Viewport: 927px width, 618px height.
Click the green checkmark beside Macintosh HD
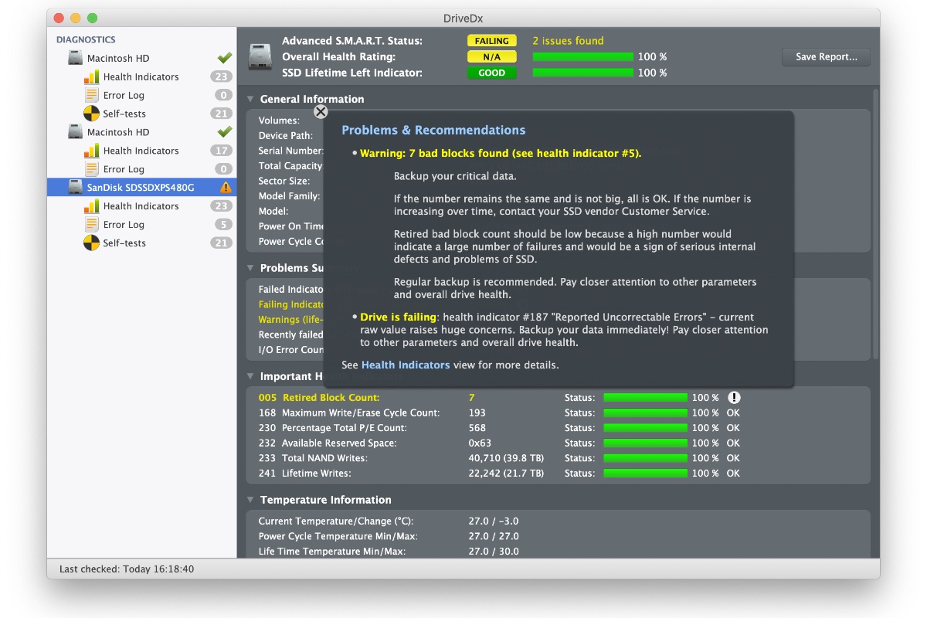[x=223, y=56]
